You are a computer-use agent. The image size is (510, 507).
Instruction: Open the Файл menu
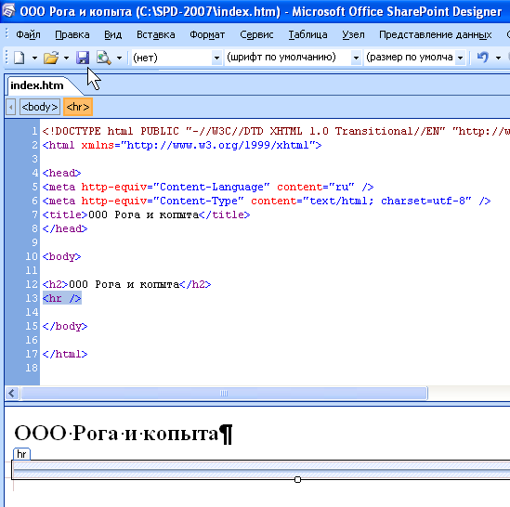click(28, 34)
